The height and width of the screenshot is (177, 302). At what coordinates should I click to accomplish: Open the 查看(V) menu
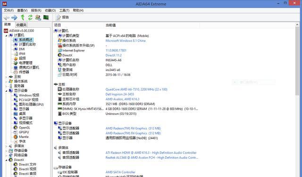click(22, 10)
